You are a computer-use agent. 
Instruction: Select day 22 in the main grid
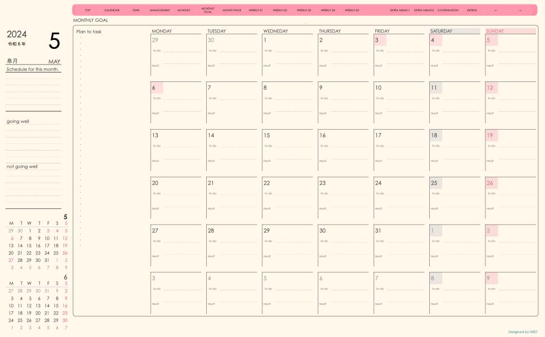(x=266, y=183)
